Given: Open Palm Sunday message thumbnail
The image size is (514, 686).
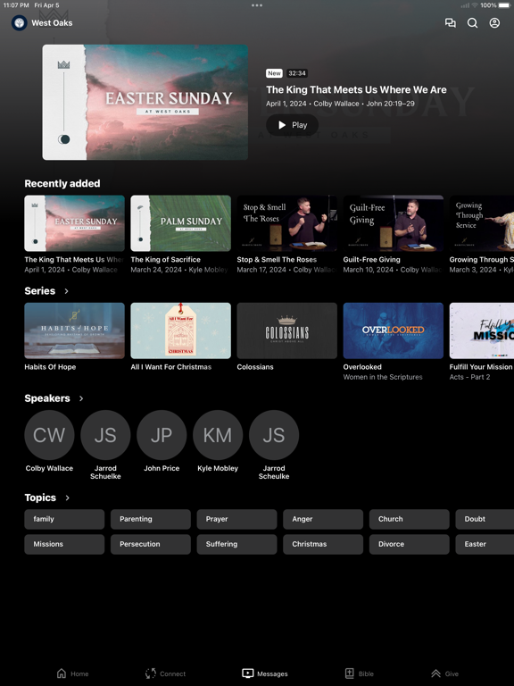Looking at the screenshot, I should [x=180, y=223].
